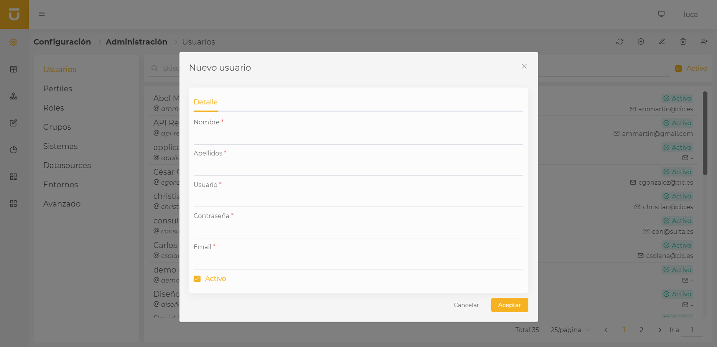Click the refresh icon in the toolbar
This screenshot has width=717, height=347.
(620, 41)
